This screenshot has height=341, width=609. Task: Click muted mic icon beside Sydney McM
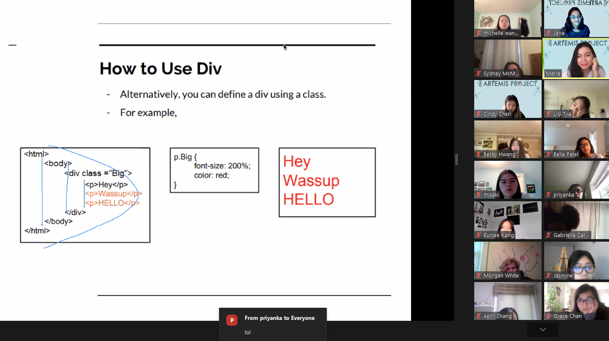click(x=479, y=73)
